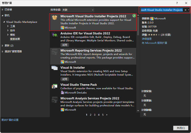This screenshot has width=191, height=133.
Task: Click 试用 button under Visual & Installer
Action: coord(65,79)
